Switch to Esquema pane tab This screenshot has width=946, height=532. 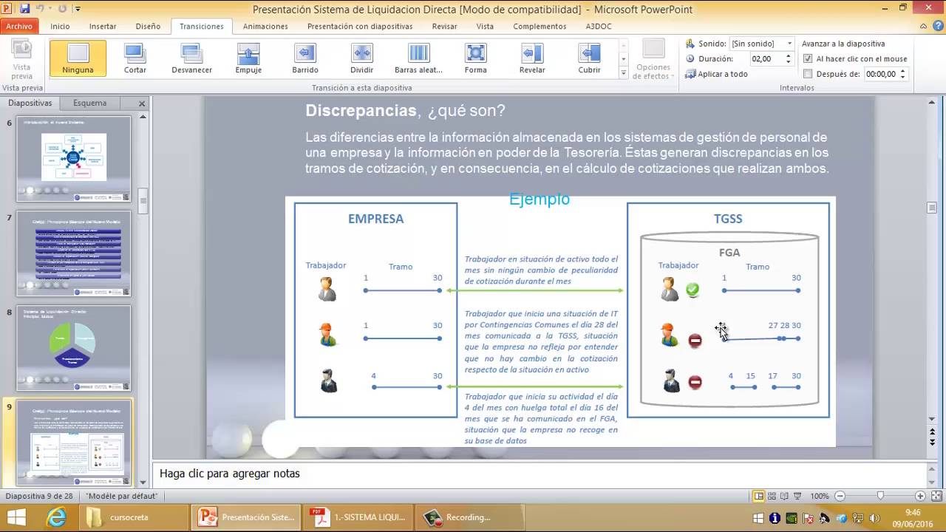click(90, 103)
